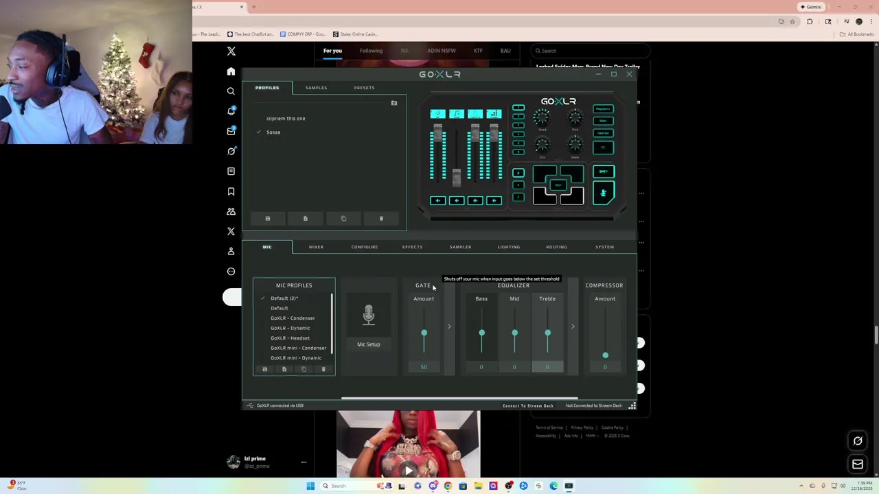Open the Effects tab
The height and width of the screenshot is (494, 879).
coord(412,247)
